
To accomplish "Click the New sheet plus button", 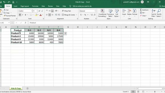I will (28, 88).
